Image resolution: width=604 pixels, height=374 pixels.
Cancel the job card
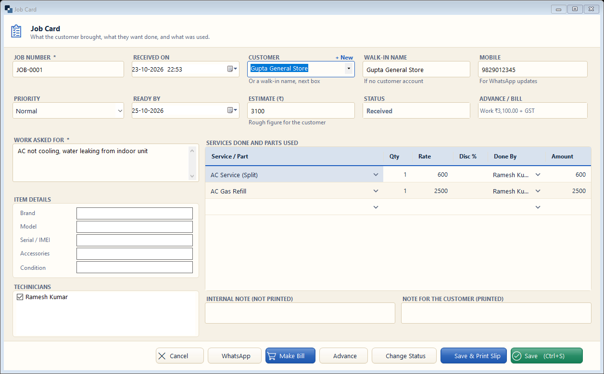click(180, 356)
